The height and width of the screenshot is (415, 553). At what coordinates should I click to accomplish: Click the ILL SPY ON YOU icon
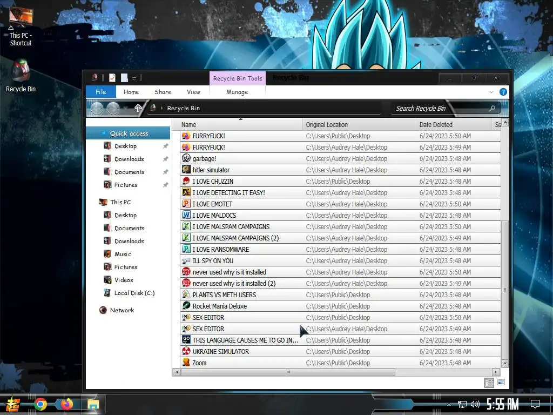pyautogui.click(x=186, y=260)
